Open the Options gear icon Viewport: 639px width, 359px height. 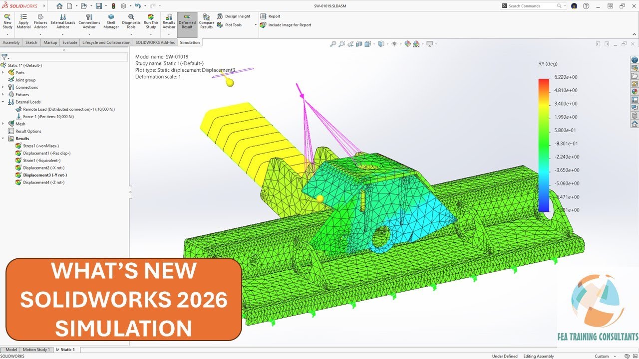123,6
